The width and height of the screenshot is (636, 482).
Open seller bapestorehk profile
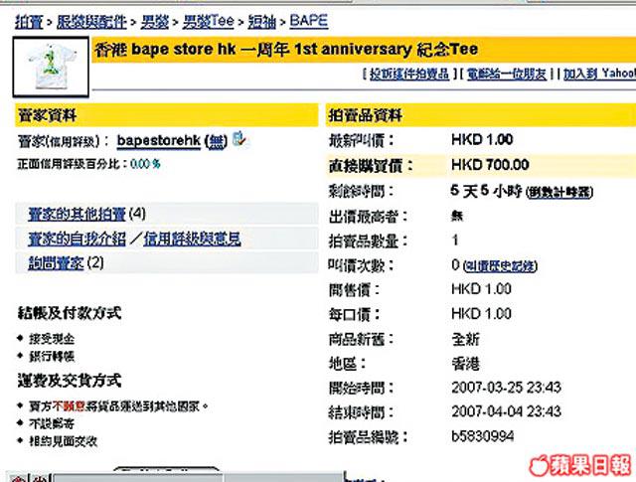click(x=159, y=141)
